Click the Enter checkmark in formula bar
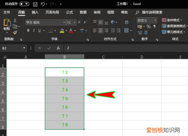This screenshot has height=136, width=188. (49, 48)
